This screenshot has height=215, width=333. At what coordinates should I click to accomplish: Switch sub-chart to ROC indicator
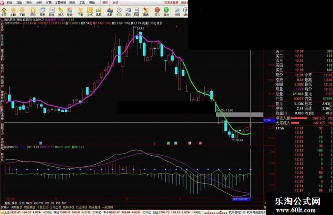pyautogui.click(x=64, y=203)
